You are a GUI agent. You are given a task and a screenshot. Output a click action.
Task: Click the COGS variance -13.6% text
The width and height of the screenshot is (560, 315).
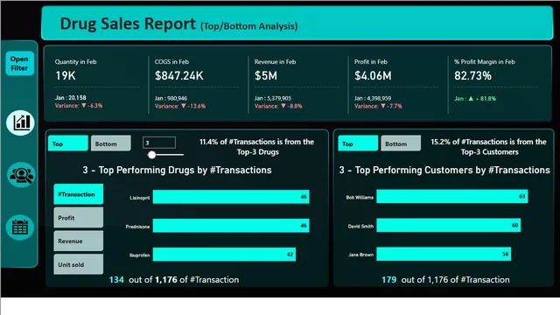coord(180,106)
